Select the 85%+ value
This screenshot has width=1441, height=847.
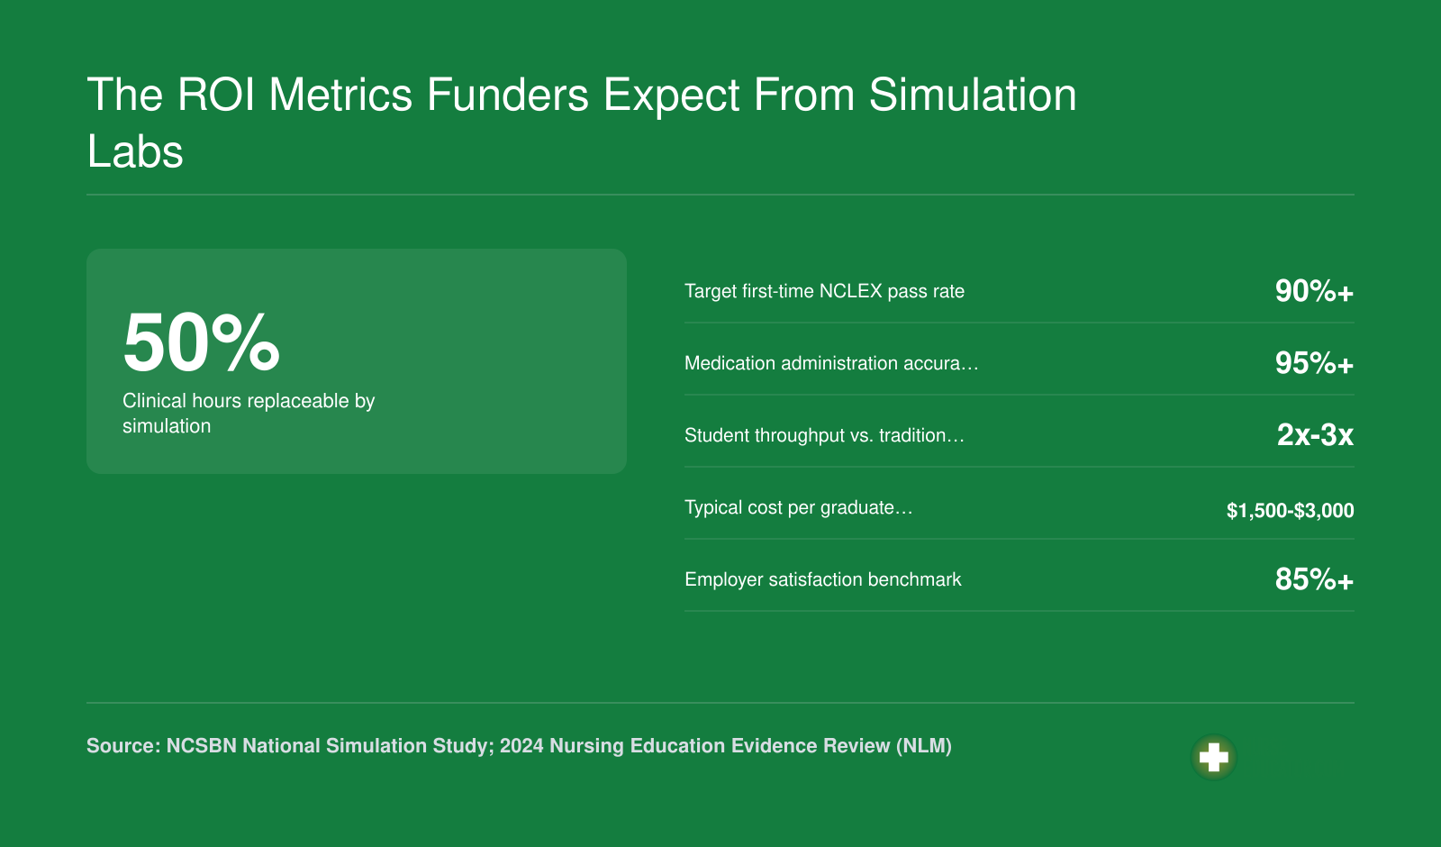pyautogui.click(x=1314, y=579)
